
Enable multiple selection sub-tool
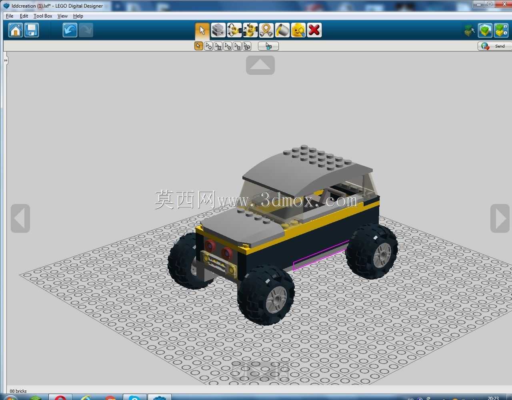pyautogui.click(x=208, y=46)
